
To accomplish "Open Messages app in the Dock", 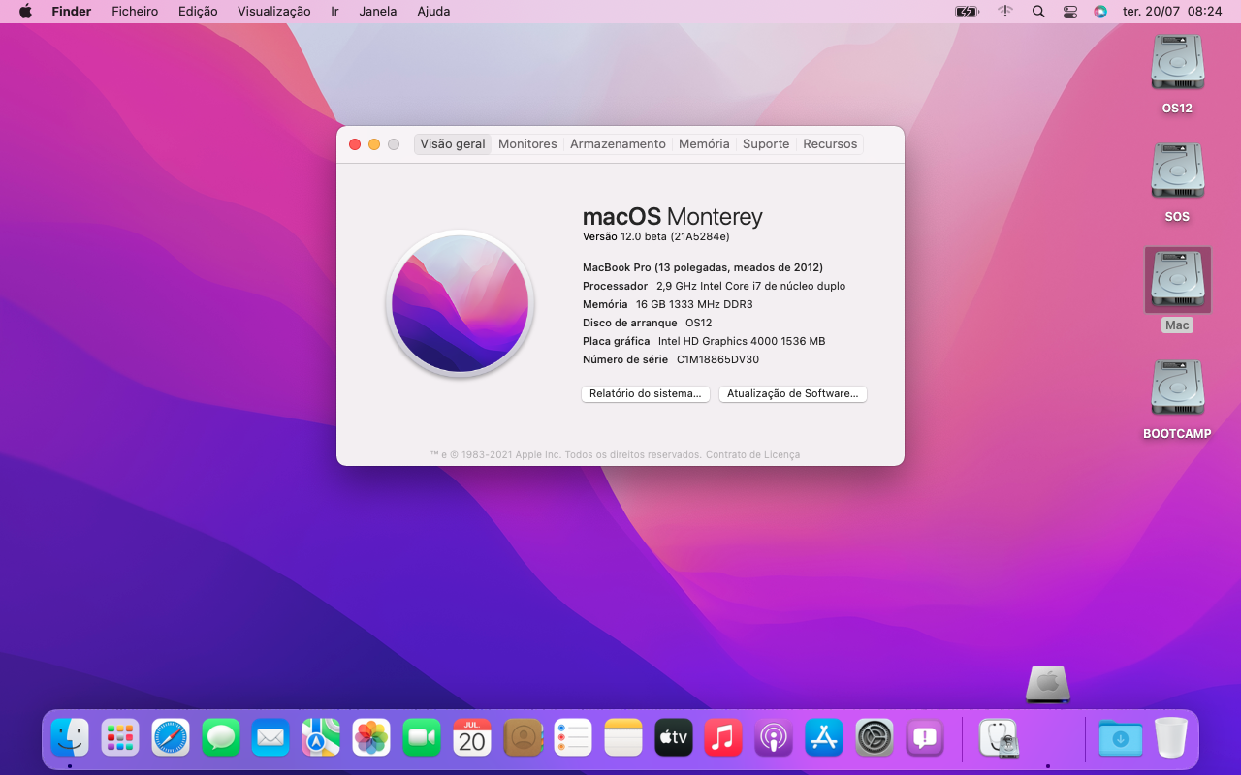I will [x=221, y=737].
